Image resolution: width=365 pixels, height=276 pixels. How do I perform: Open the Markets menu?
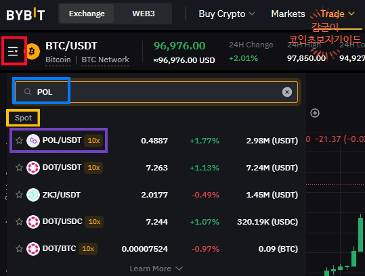288,14
